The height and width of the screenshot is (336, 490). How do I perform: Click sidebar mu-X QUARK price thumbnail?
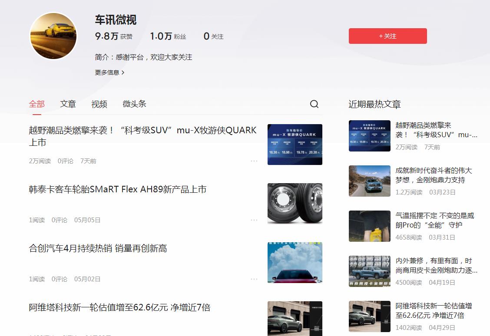click(369, 136)
